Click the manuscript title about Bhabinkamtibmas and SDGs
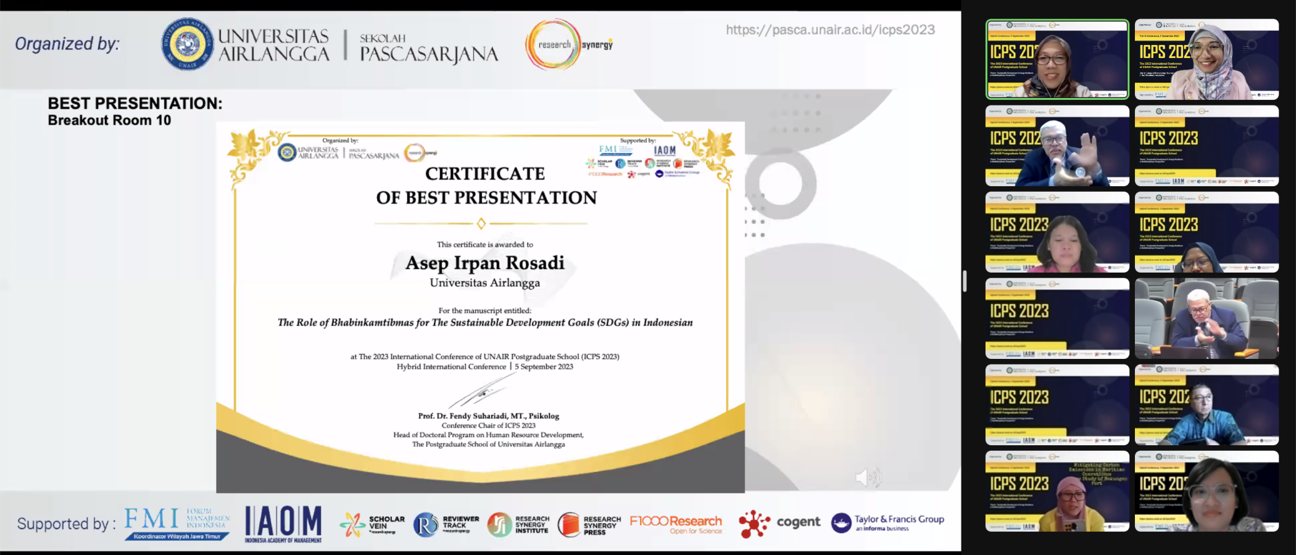The image size is (1296, 555). click(485, 323)
